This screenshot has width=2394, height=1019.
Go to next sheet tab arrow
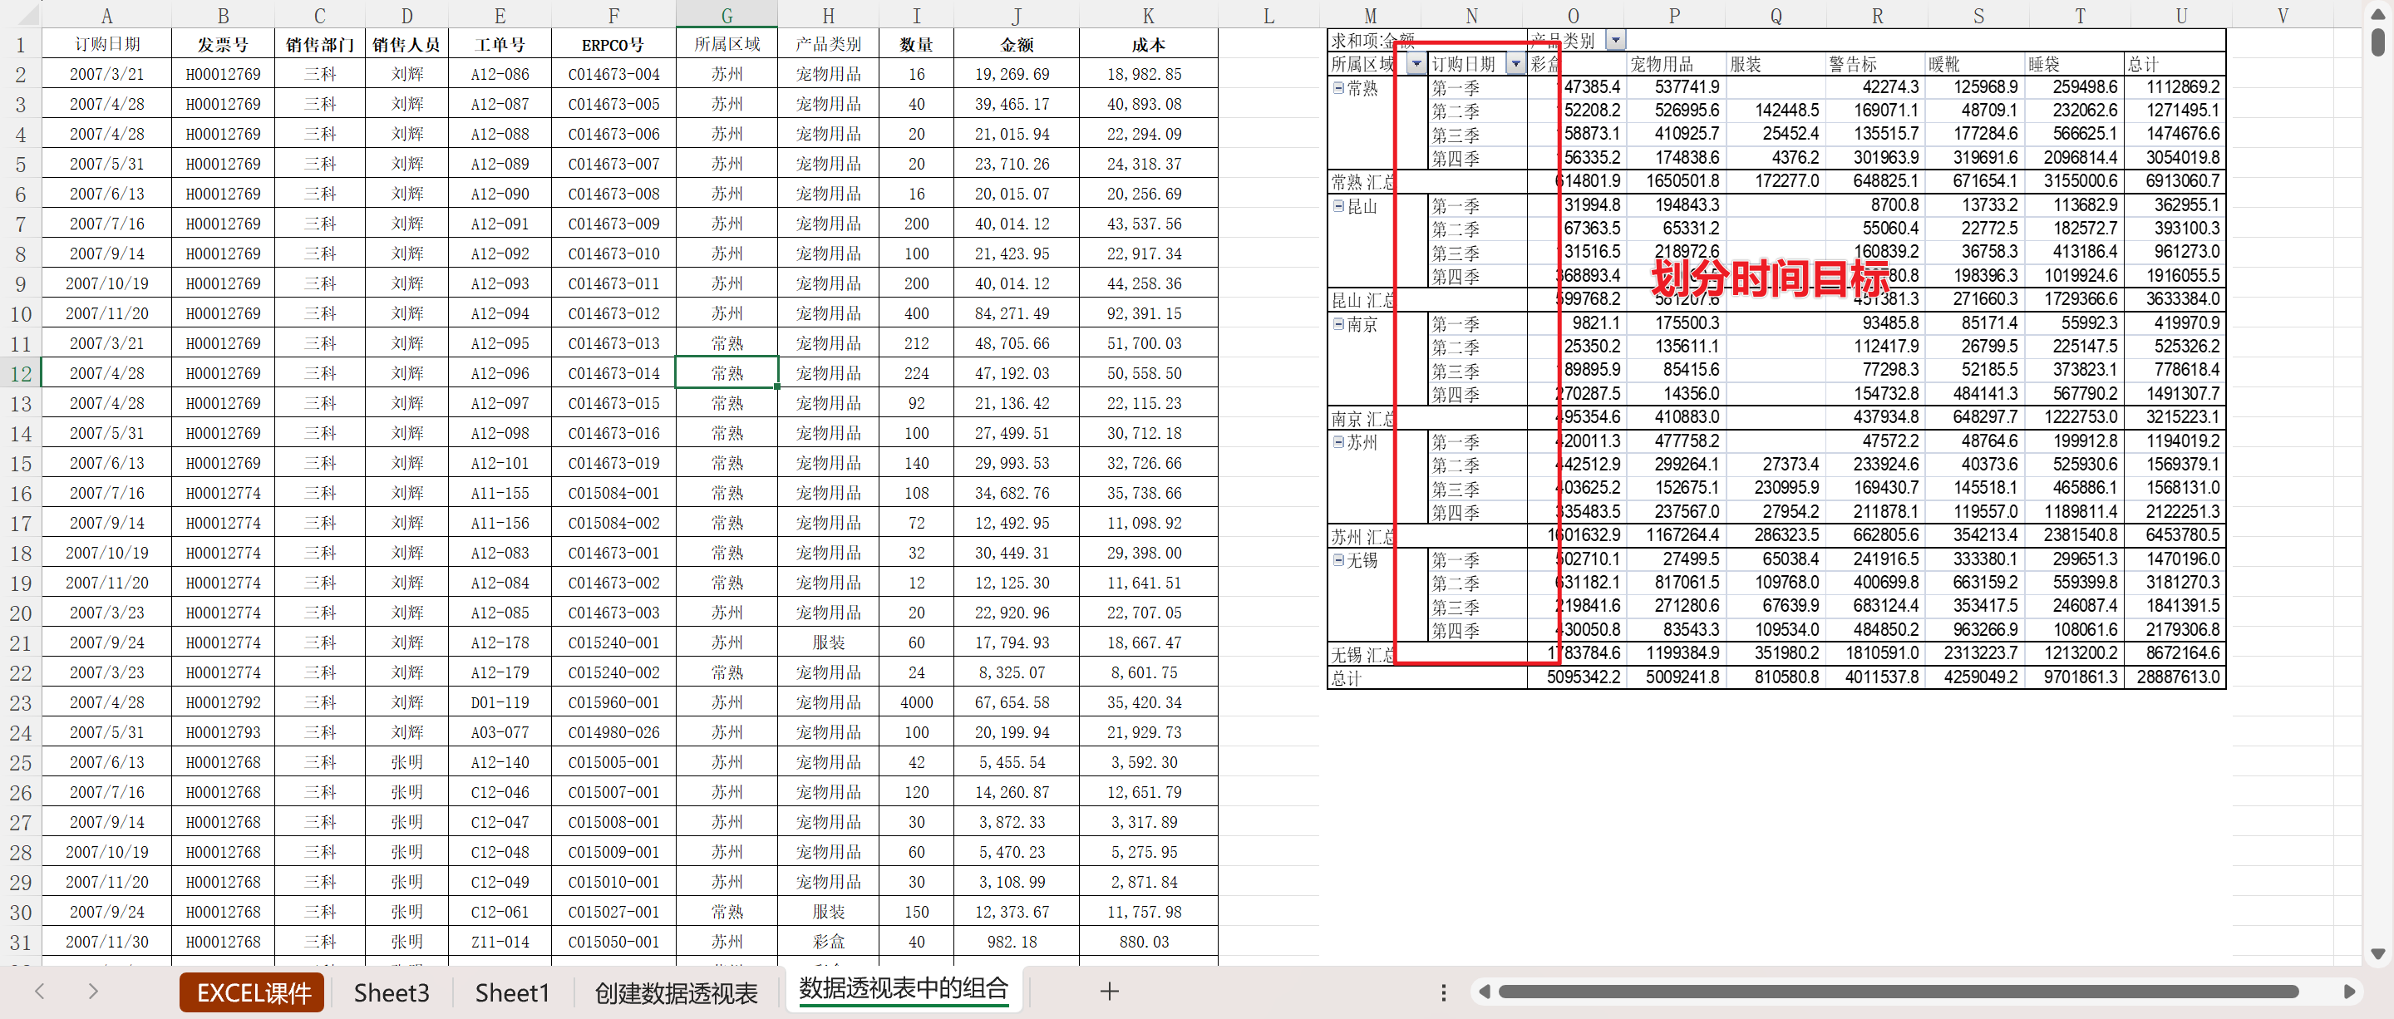93,991
